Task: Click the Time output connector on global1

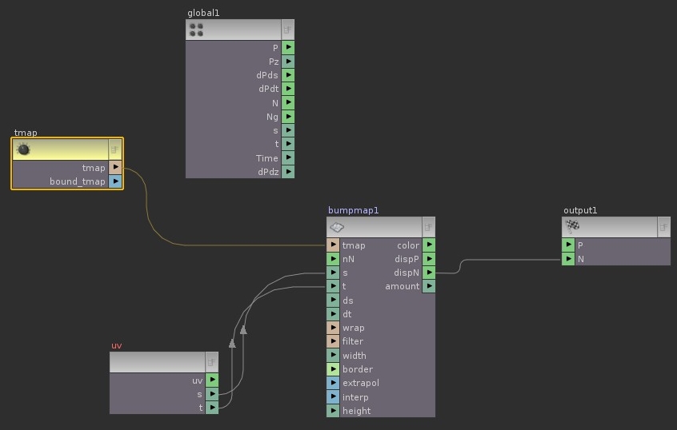Action: pos(288,158)
